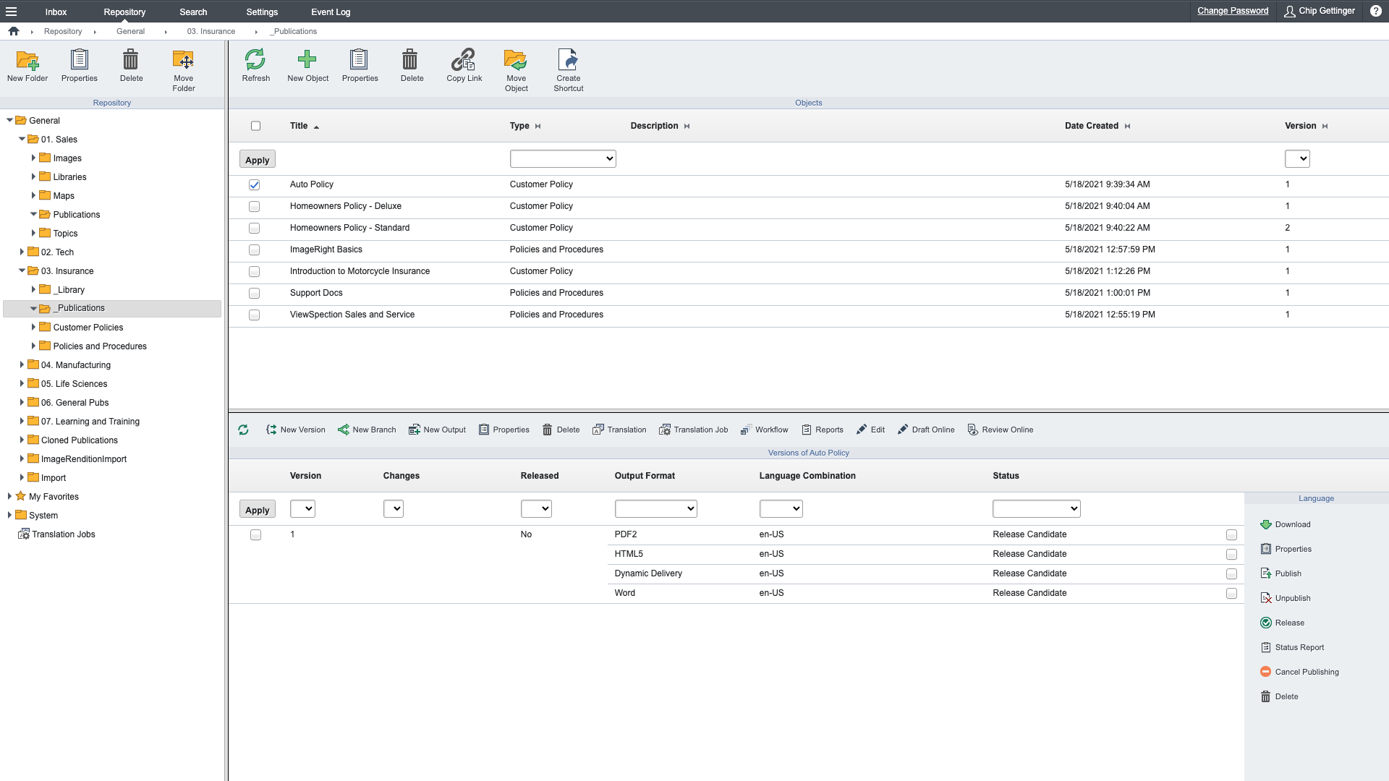
Task: Open the Settings tab
Action: pyautogui.click(x=262, y=12)
